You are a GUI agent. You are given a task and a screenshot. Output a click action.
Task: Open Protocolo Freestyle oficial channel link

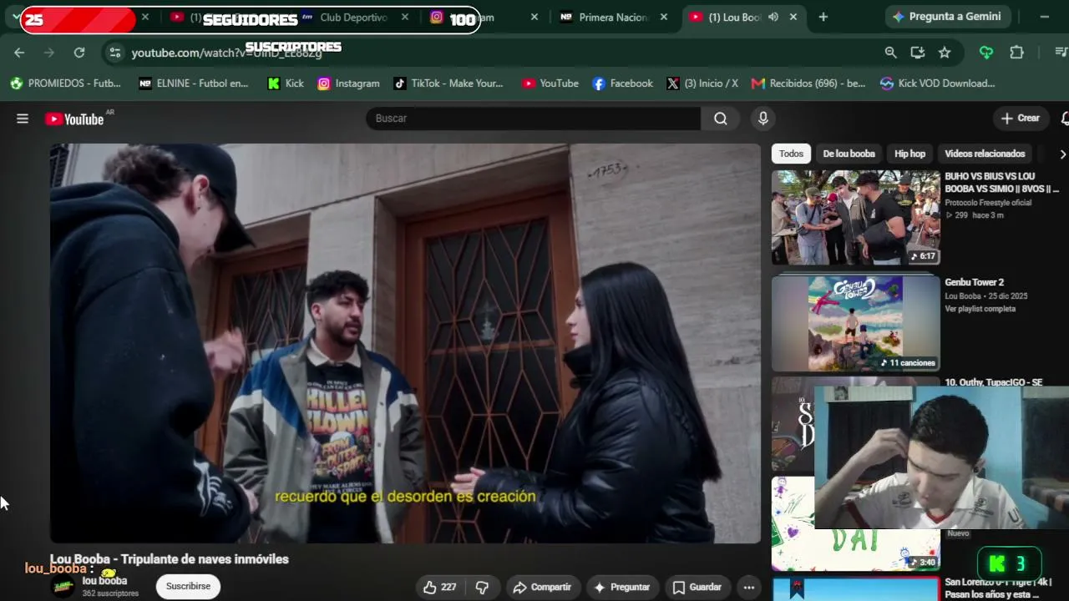(988, 203)
